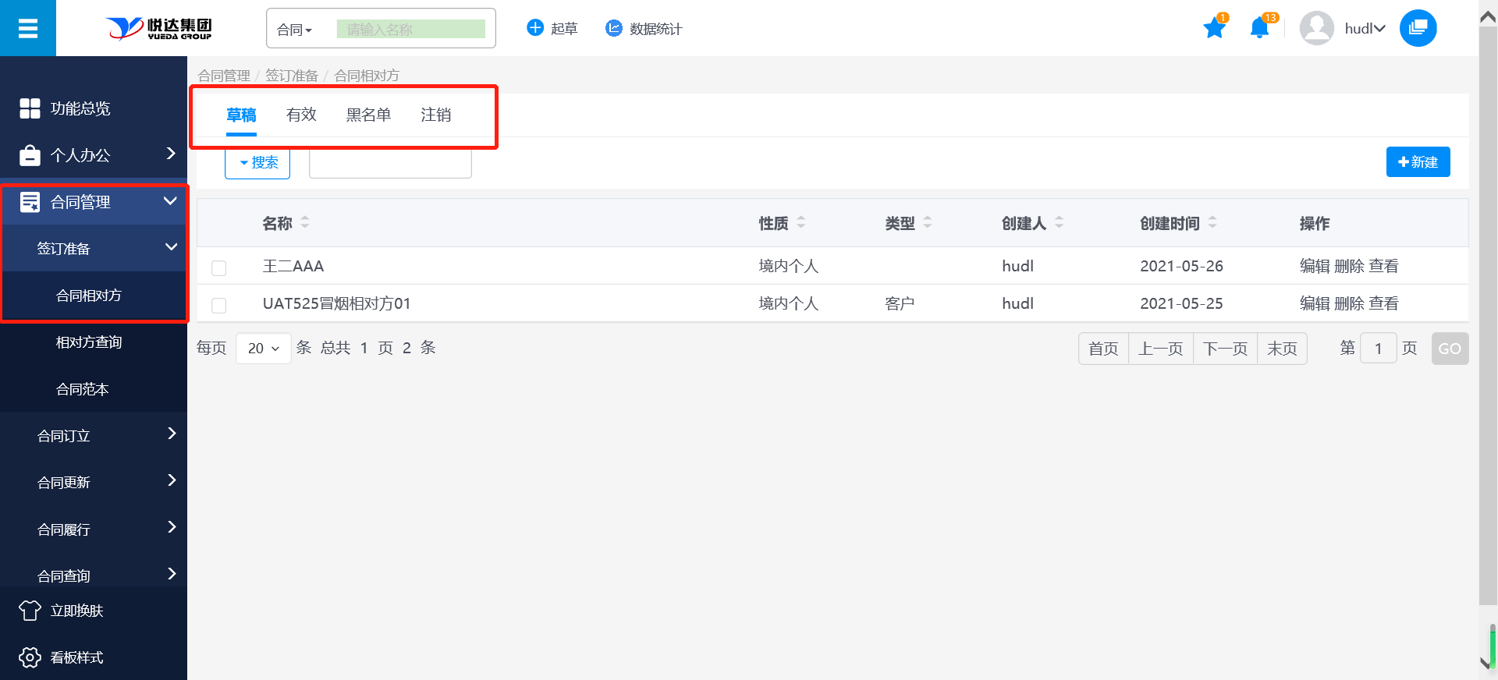Screen dimensions: 1498x680
Task: Switch to the 黑名单 tab
Action: [368, 115]
